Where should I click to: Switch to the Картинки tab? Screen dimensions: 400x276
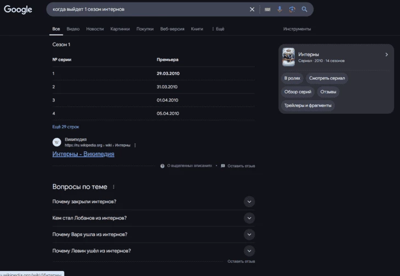tap(120, 29)
